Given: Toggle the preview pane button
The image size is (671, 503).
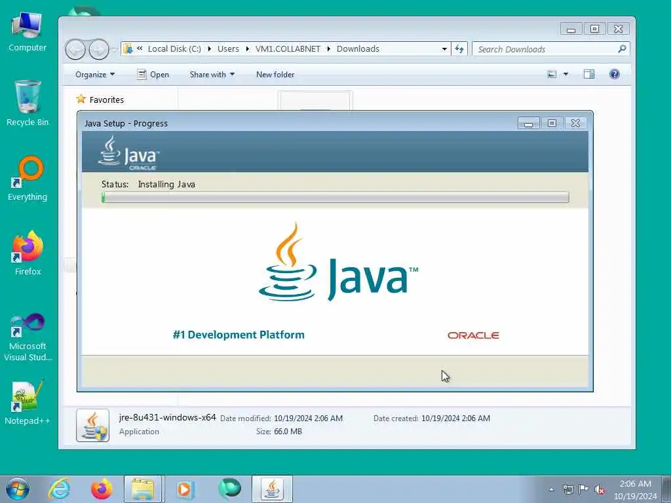Looking at the screenshot, I should point(589,75).
